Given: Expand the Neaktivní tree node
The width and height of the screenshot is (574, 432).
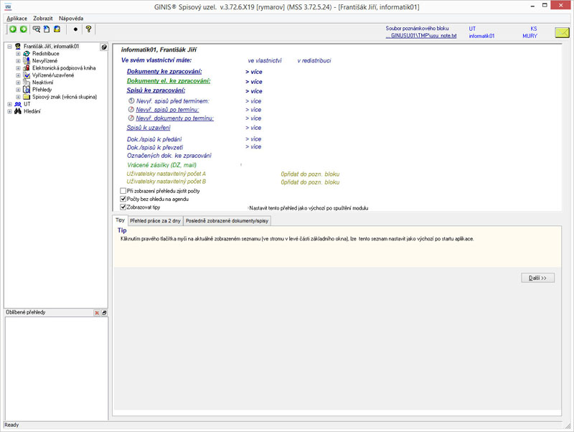Looking at the screenshot, I should click(18, 83).
